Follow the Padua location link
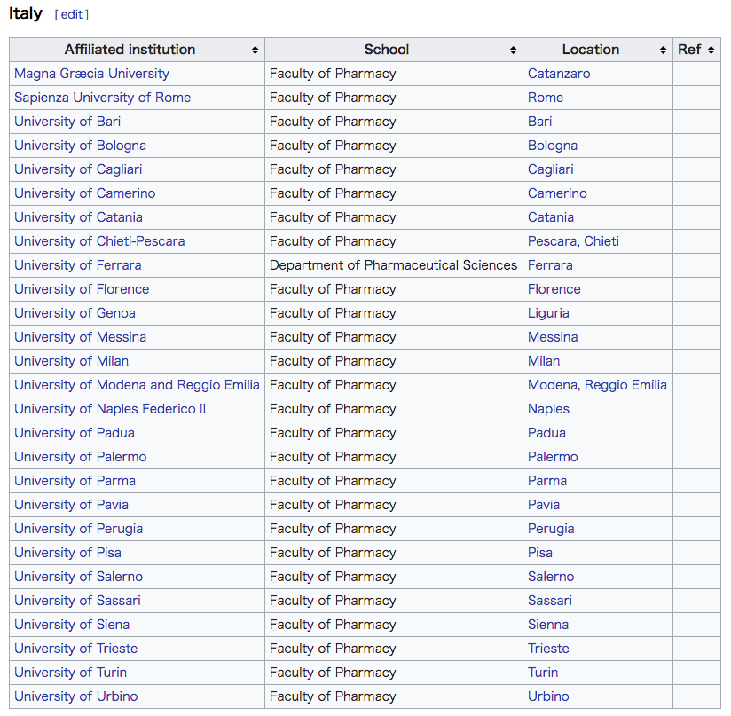The height and width of the screenshot is (716, 731). click(x=546, y=433)
